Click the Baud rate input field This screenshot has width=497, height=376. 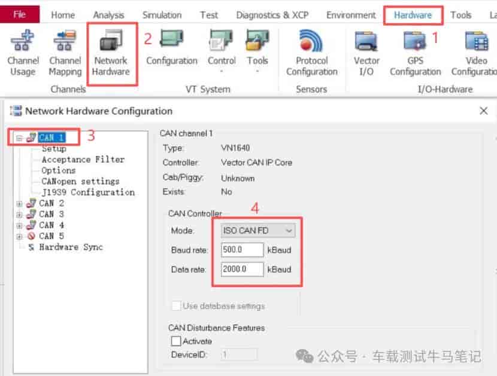pos(242,250)
